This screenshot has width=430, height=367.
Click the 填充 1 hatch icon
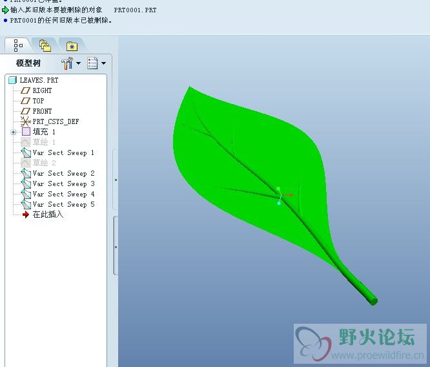coord(26,132)
